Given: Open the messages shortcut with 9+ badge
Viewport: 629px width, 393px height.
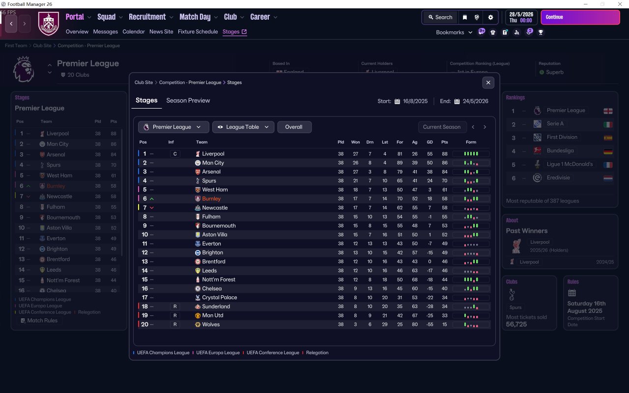Looking at the screenshot, I should 482,32.
